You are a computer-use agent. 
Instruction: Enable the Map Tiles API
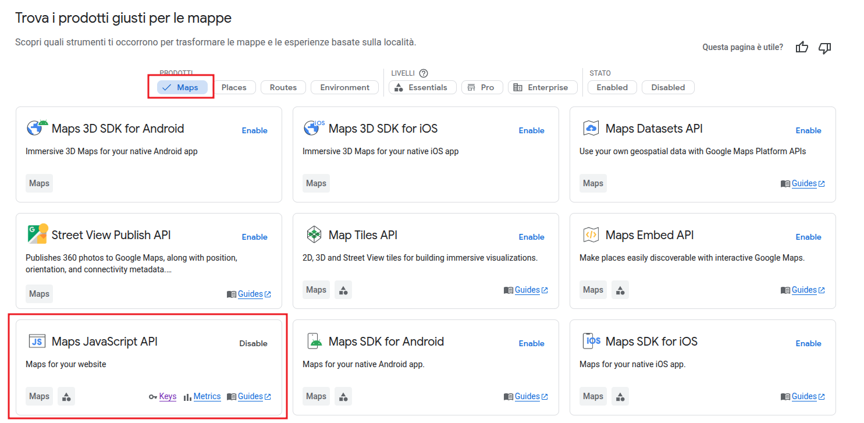[532, 237]
